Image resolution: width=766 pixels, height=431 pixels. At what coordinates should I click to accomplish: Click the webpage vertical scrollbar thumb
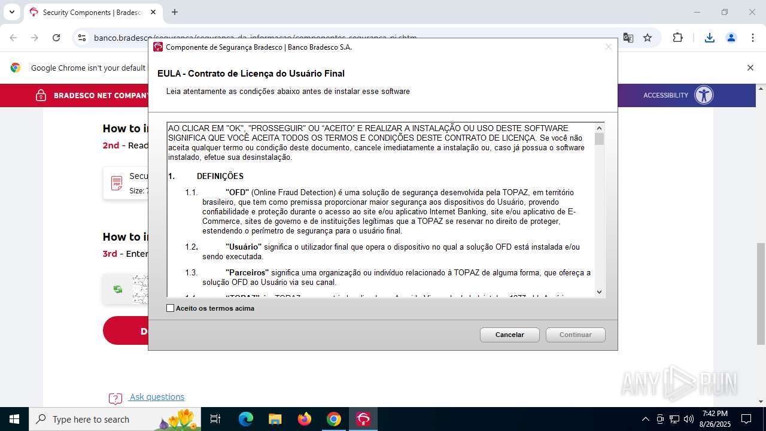pyautogui.click(x=761, y=293)
